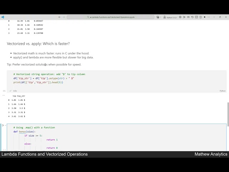The width and height of the screenshot is (229, 172).
Task: Click 'def bonus(size):' code line
Action: click(24, 132)
